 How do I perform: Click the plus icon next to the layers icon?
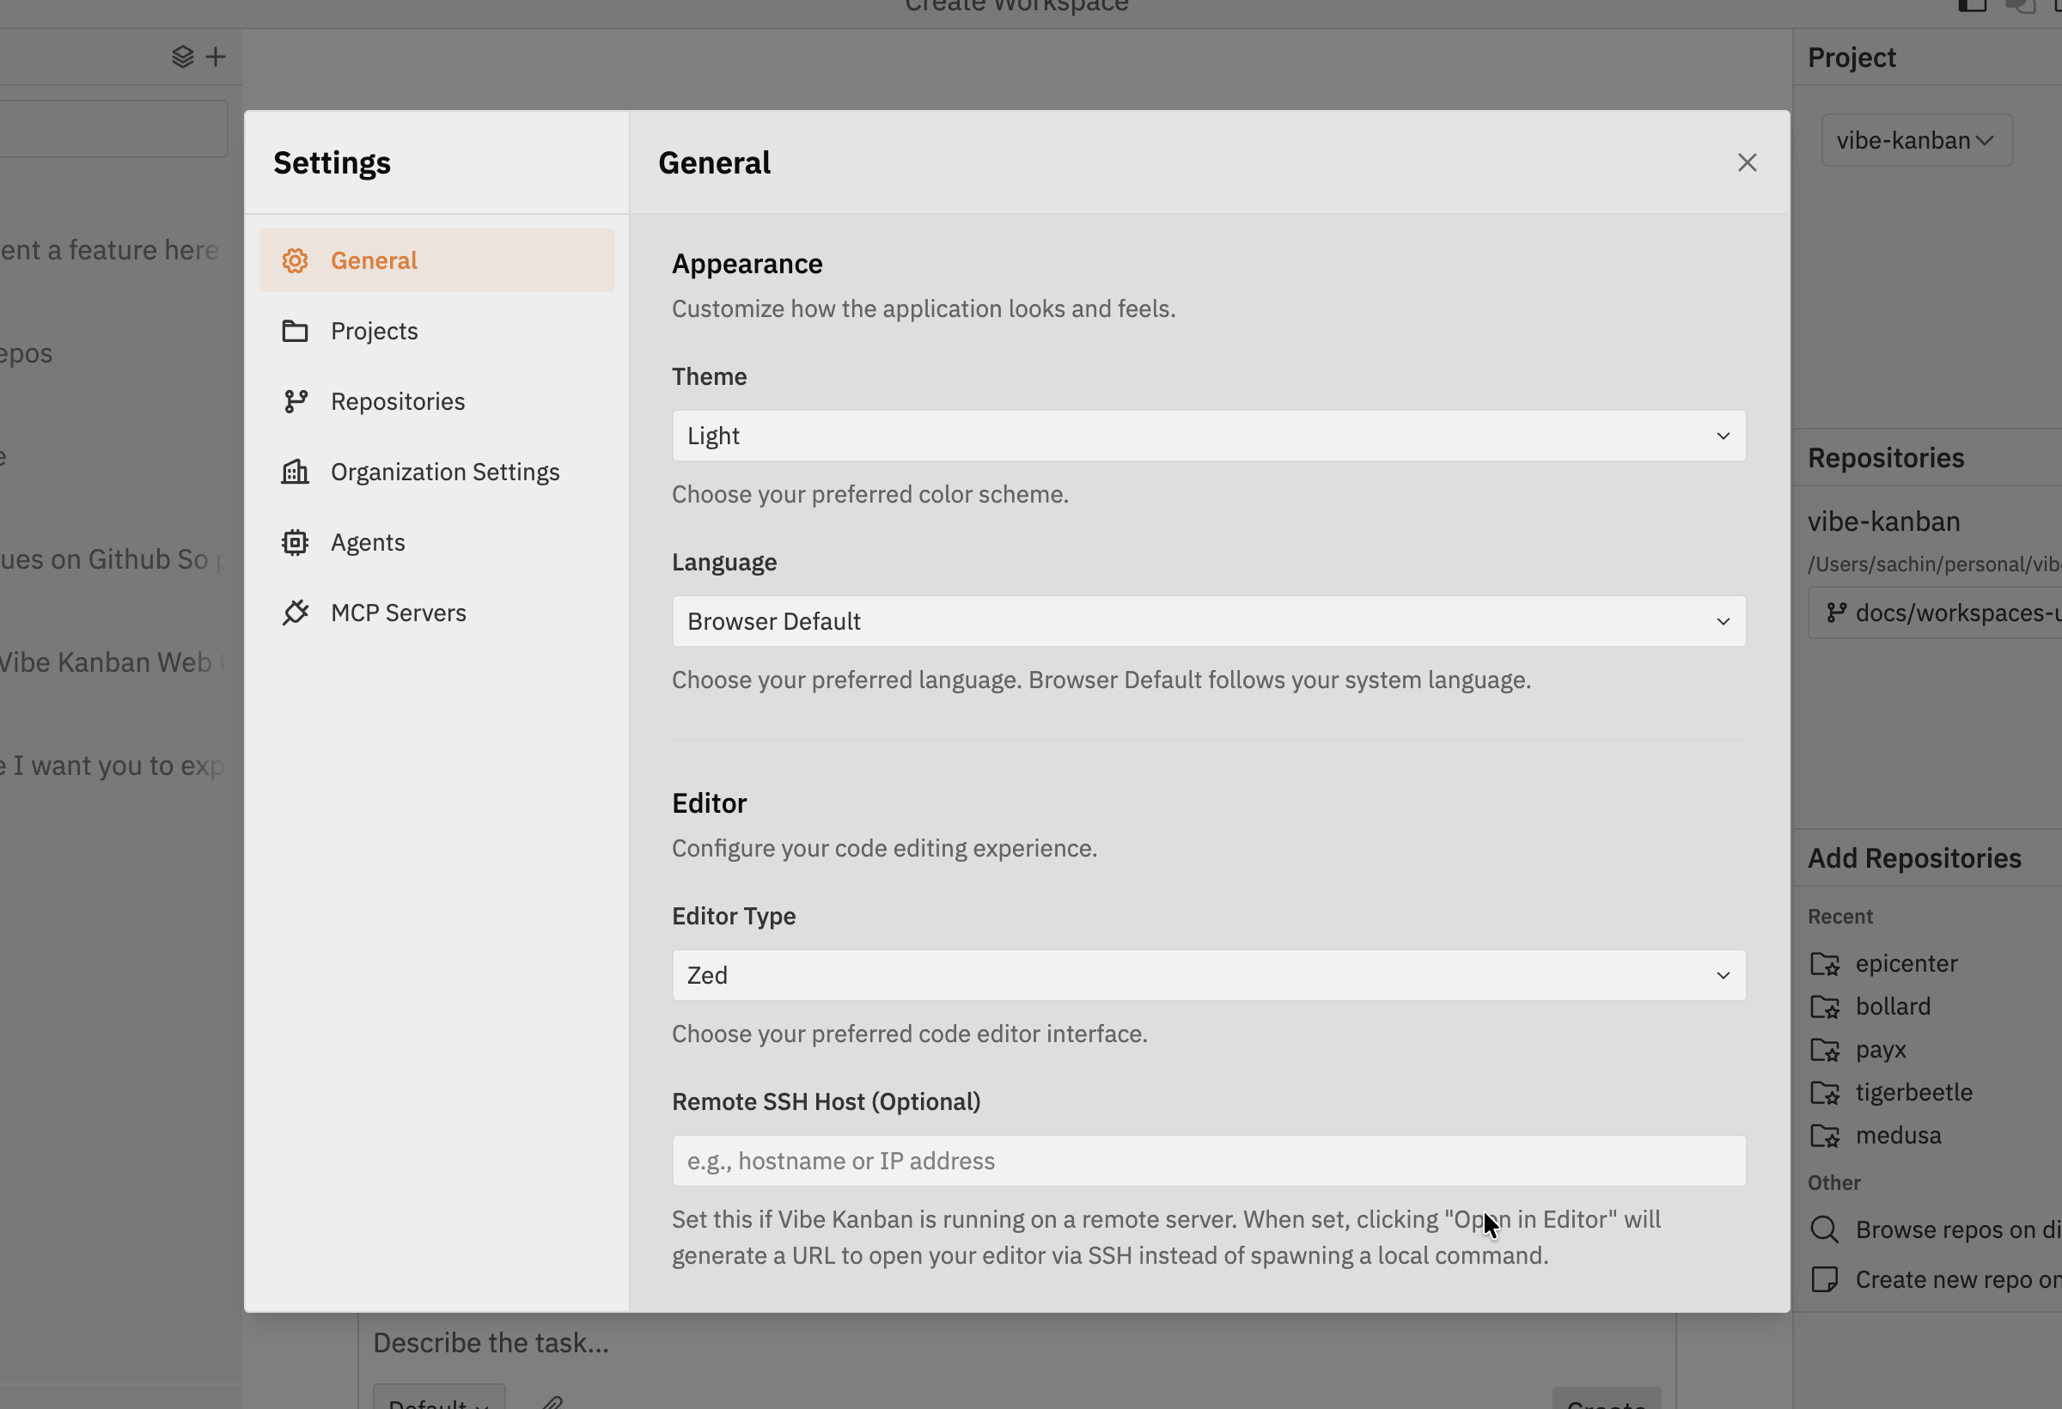[x=215, y=56]
